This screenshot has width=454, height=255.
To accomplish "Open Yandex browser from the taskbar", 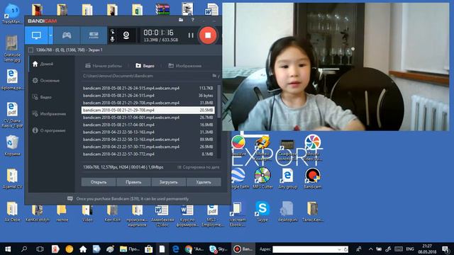I will pos(55,249).
